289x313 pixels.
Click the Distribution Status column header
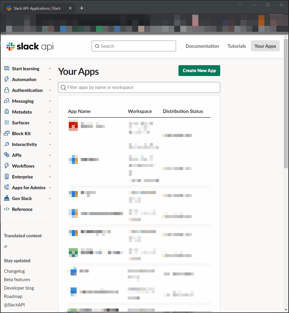click(x=183, y=111)
